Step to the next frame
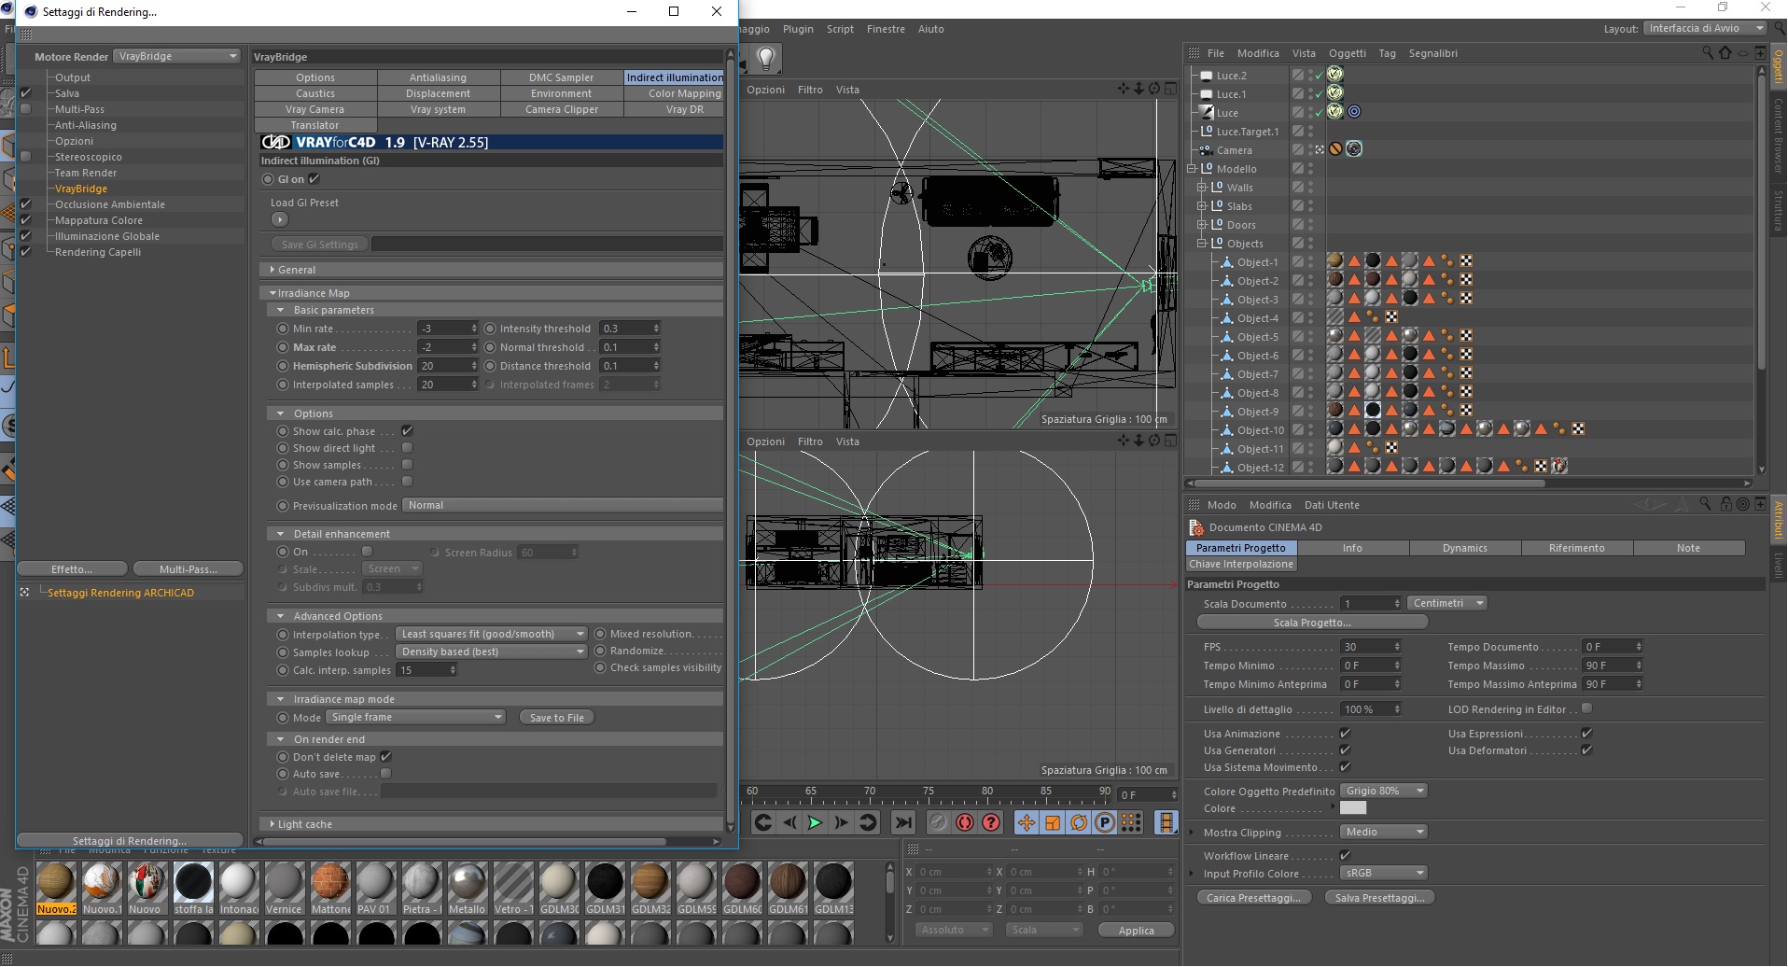Viewport: 1788px width, 967px height. [x=841, y=822]
